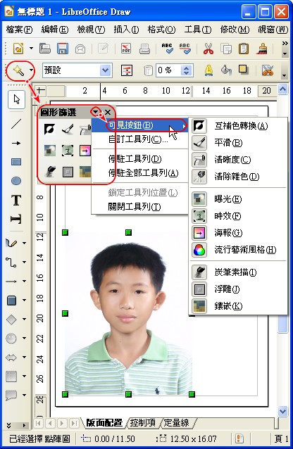This screenshot has width=293, height=449.
Task: Click the New document icon
Action: click(18, 49)
